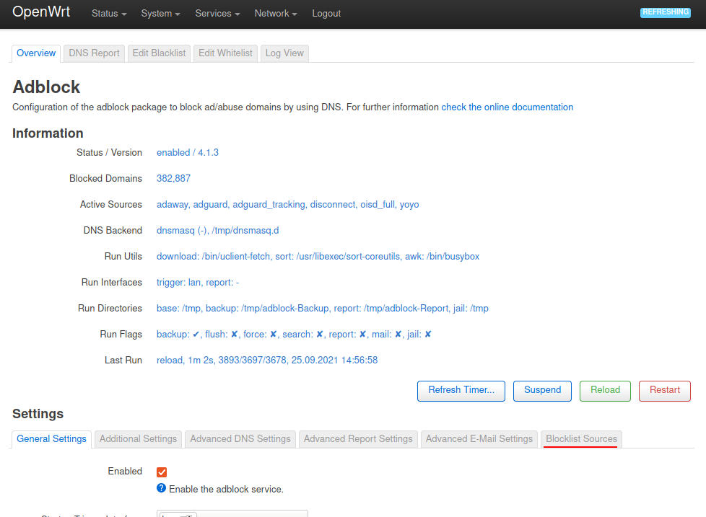Open the Status dropdown menu

point(109,14)
